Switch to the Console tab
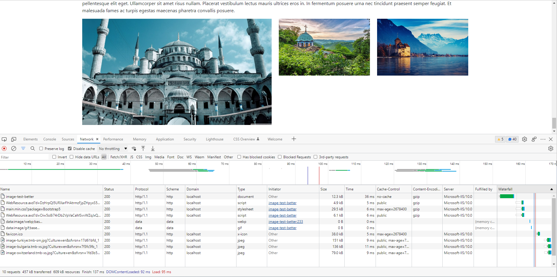 49,139
